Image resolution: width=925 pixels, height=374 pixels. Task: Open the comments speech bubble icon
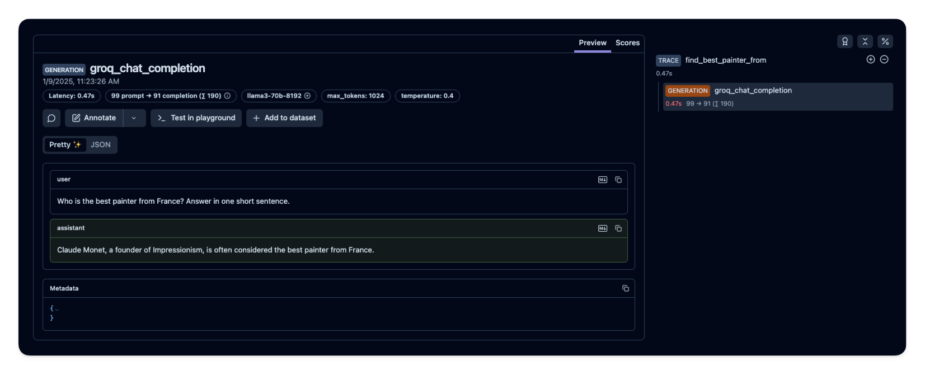(x=51, y=118)
